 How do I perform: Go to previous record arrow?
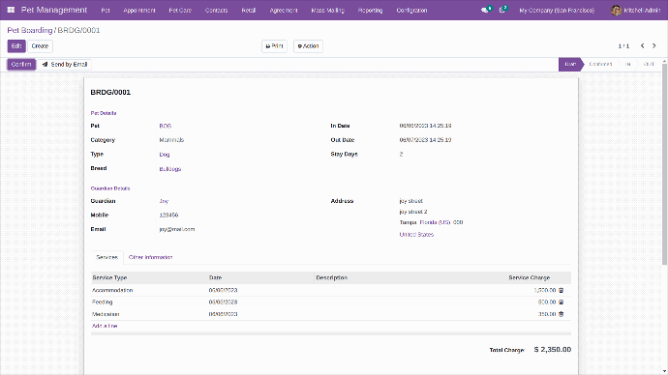click(x=642, y=46)
